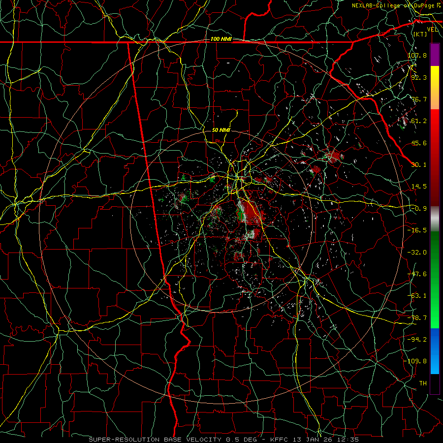
Task: Click the -32.0 legend value
Action: click(x=417, y=253)
